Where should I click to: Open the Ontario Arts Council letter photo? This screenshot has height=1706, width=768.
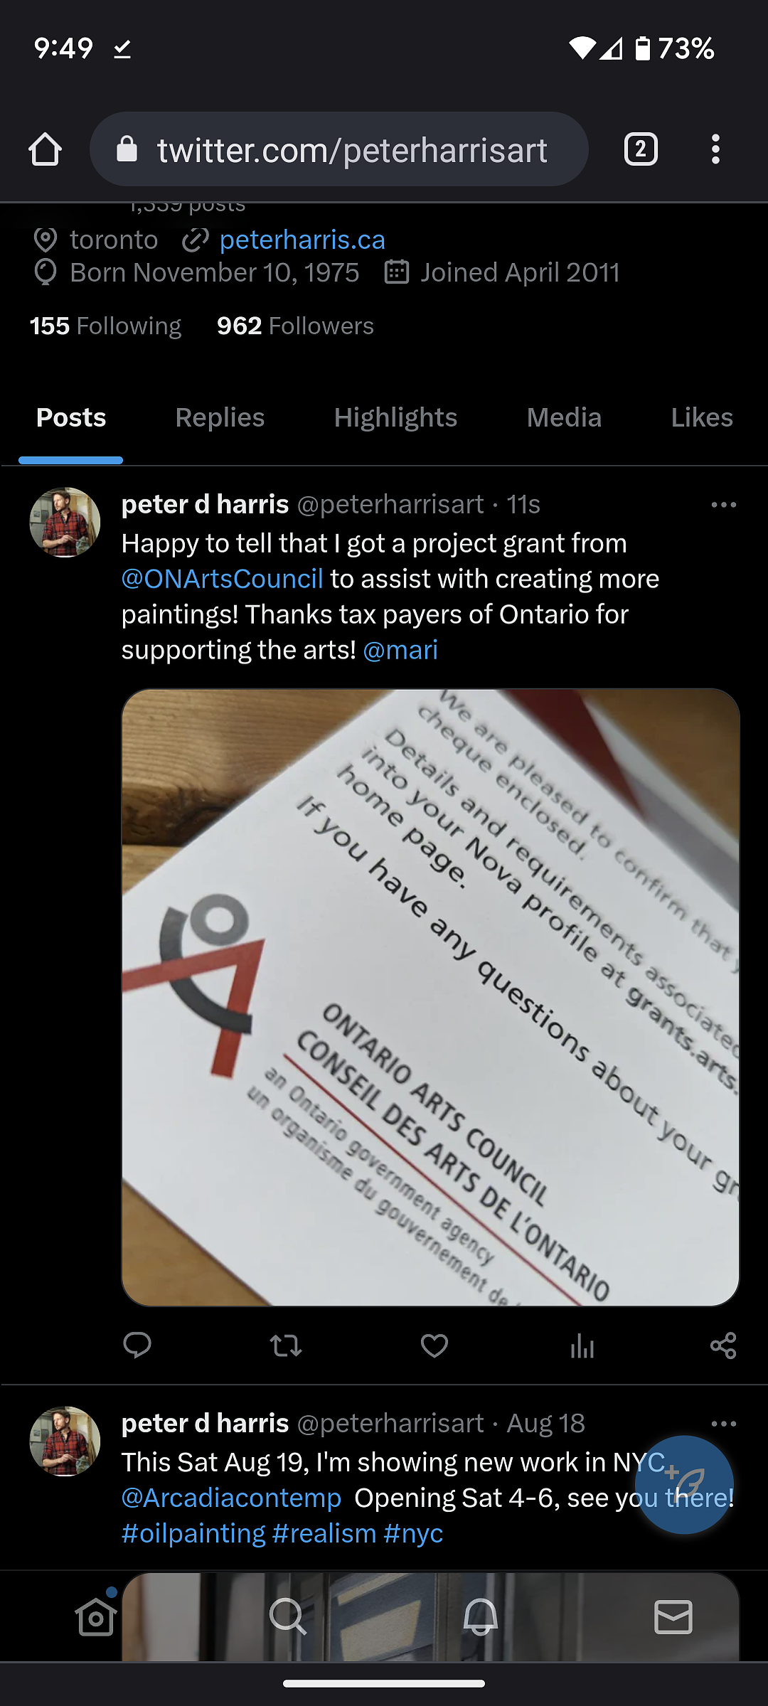(430, 997)
